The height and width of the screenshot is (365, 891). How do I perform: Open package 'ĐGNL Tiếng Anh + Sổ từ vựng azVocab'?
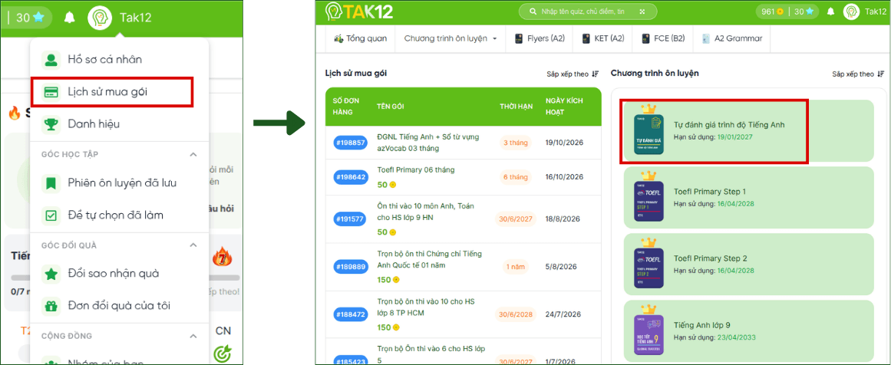[428, 143]
